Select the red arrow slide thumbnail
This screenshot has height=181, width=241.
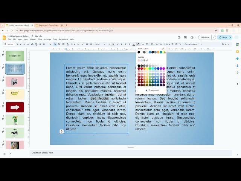click(15, 107)
